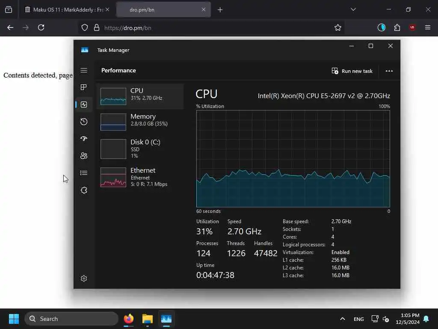
Task: Expand the list all tabs chevron
Action: pos(353,9)
